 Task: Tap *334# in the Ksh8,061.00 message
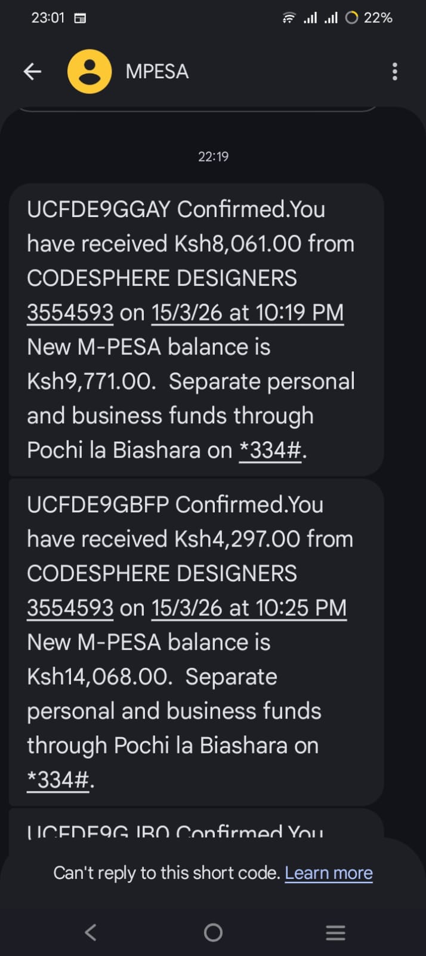pyautogui.click(x=270, y=450)
